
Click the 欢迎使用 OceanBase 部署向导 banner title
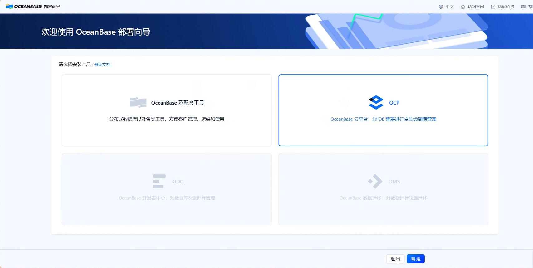coord(96,32)
